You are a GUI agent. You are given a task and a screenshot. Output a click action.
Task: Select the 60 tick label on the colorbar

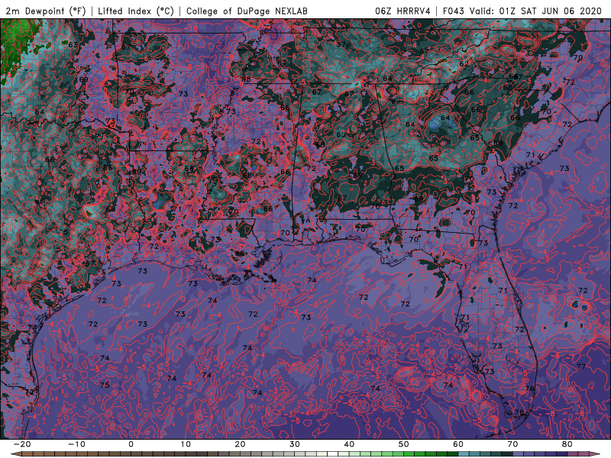pos(458,444)
